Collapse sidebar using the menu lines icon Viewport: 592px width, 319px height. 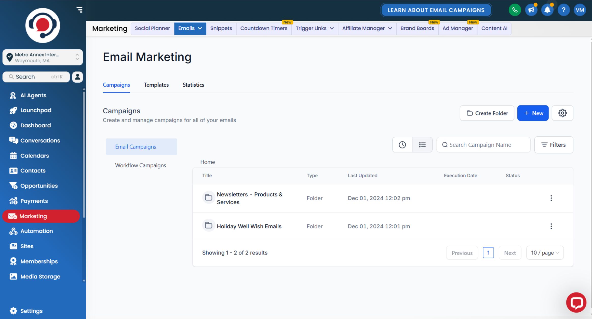pyautogui.click(x=79, y=10)
